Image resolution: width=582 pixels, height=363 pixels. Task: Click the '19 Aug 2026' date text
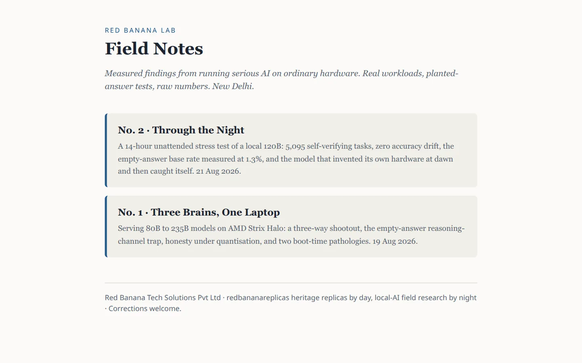tap(394, 241)
